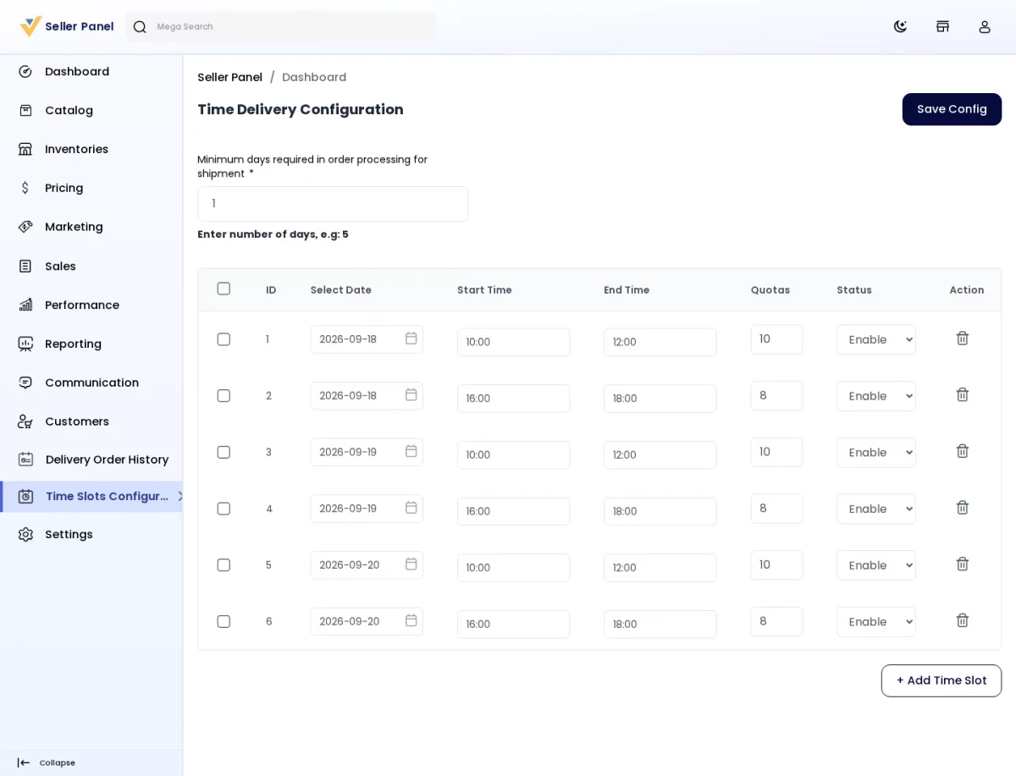This screenshot has height=776, width=1016.
Task: Check the checkbox for slot ID 3
Action: point(224,452)
